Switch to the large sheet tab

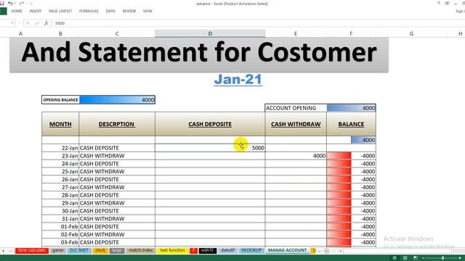[117, 250]
